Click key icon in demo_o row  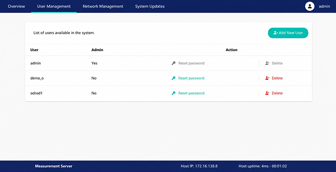[173, 78]
